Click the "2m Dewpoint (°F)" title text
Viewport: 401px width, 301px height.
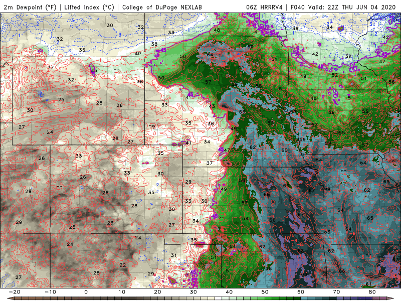pos(30,7)
